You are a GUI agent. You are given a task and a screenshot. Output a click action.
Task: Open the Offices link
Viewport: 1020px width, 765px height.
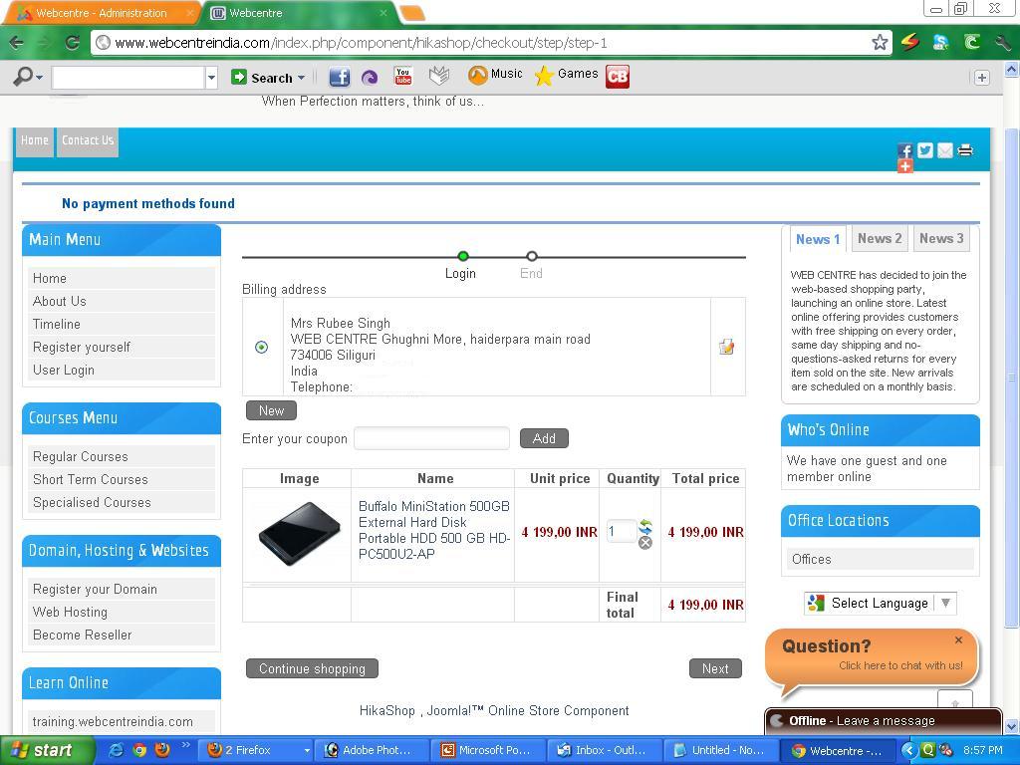coord(880,559)
